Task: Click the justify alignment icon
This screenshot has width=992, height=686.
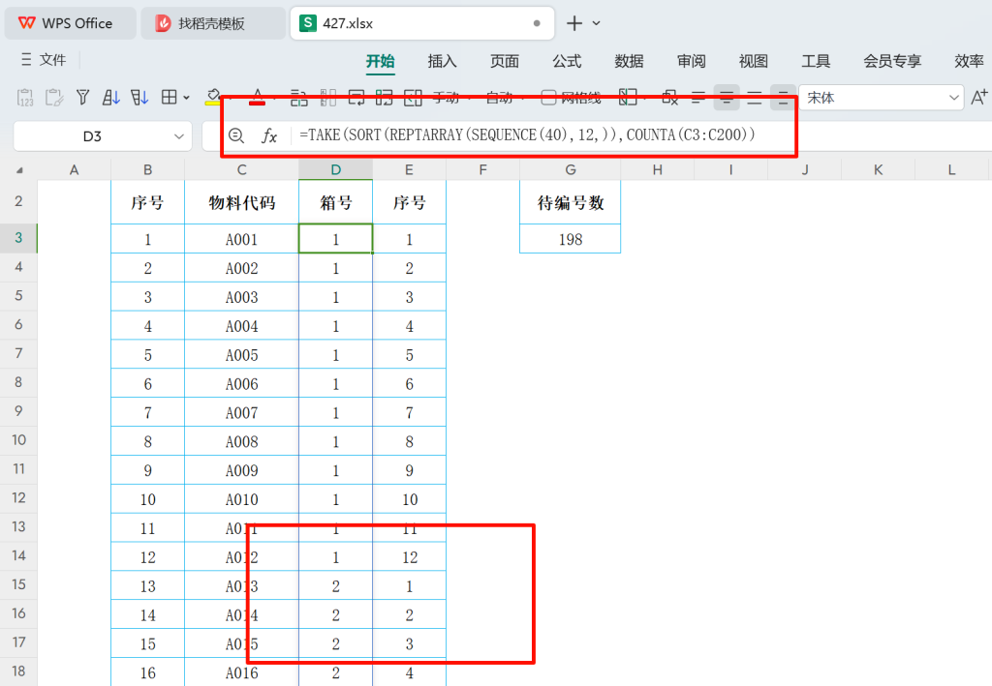Action: (754, 98)
